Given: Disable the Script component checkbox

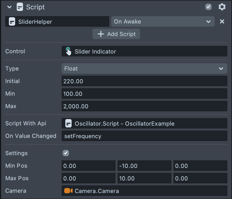Looking at the screenshot, I should 208,7.
